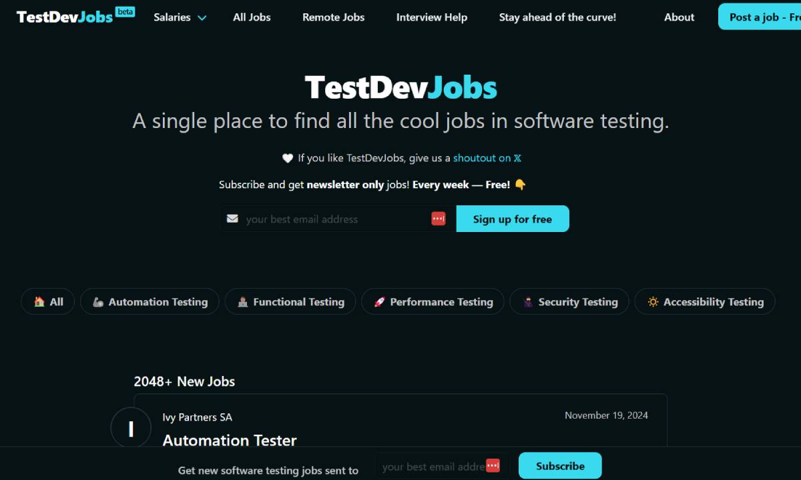Viewport: 801px width, 480px height.
Task: Click the Post a job button
Action: pyautogui.click(x=760, y=17)
